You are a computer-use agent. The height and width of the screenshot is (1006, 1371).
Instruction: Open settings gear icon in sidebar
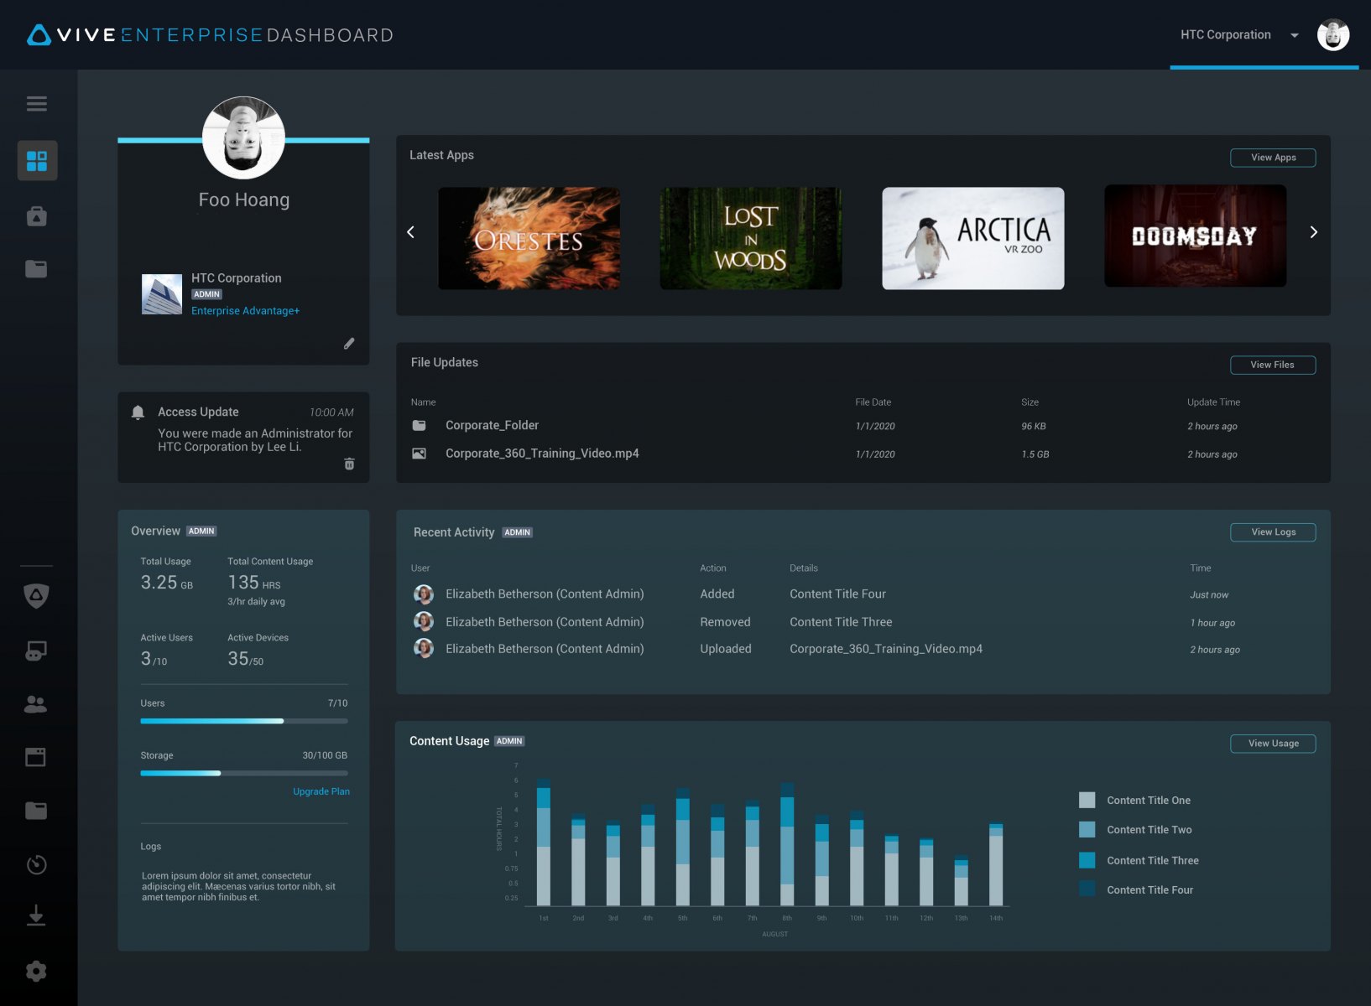[x=36, y=971]
